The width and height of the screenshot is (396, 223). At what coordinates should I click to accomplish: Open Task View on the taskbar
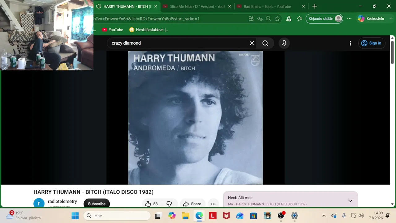(158, 216)
